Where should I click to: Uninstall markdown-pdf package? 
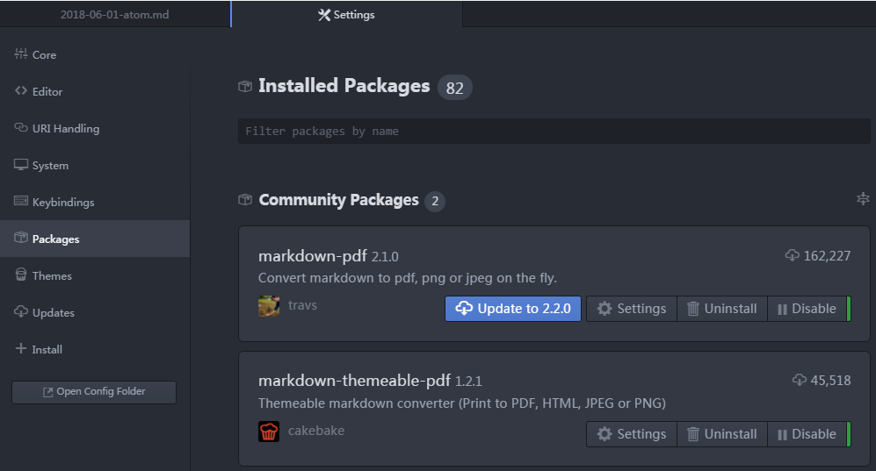point(722,309)
